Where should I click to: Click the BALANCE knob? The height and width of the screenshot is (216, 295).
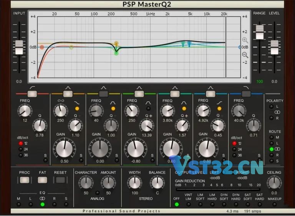click(157, 183)
